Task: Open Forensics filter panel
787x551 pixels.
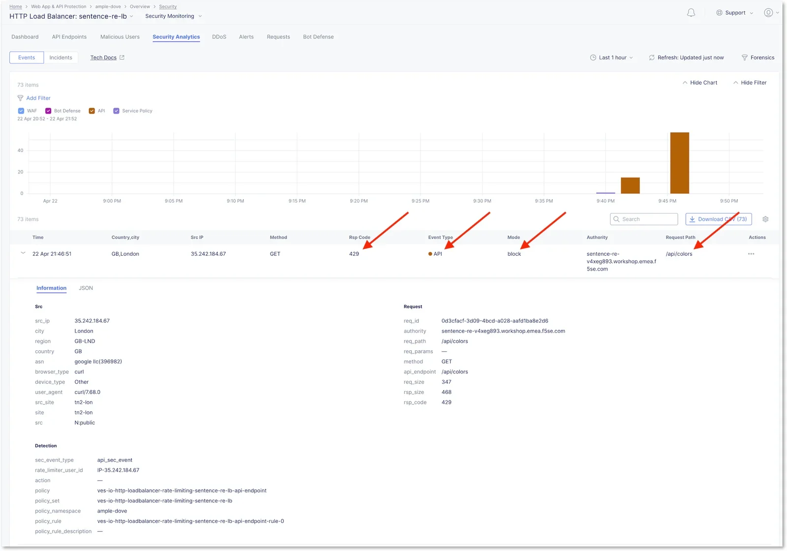Action: coord(758,58)
